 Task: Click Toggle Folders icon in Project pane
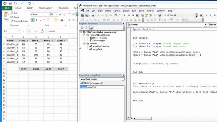91,28
